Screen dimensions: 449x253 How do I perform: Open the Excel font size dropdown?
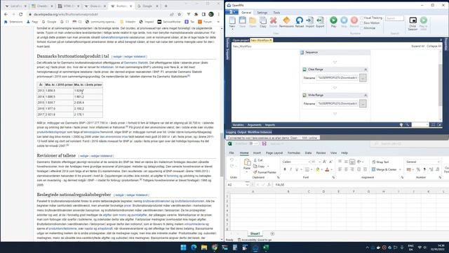(320, 162)
